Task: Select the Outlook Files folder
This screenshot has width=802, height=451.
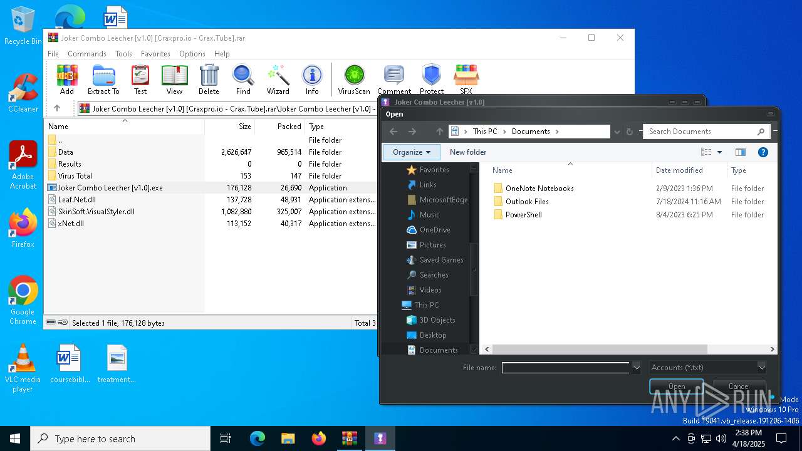Action: point(527,202)
